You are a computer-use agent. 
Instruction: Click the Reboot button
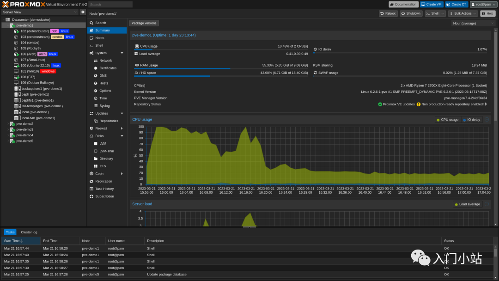coord(388,13)
